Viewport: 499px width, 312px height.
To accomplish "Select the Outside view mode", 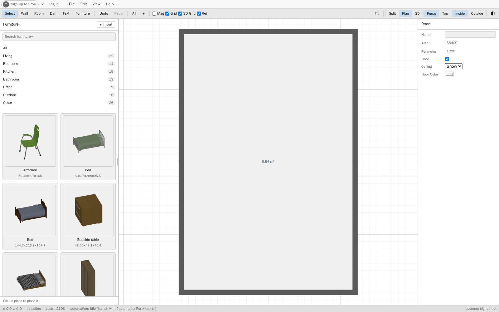I will point(477,13).
